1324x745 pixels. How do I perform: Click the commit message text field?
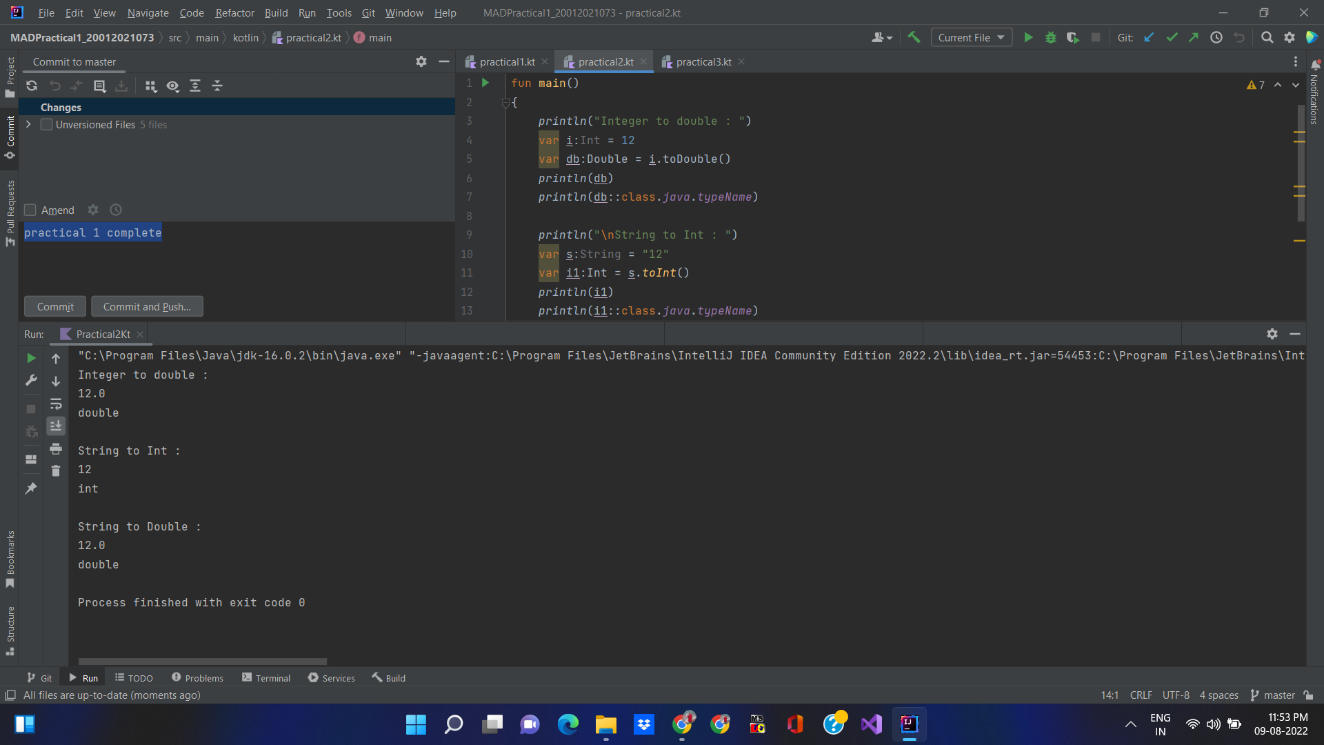click(93, 232)
